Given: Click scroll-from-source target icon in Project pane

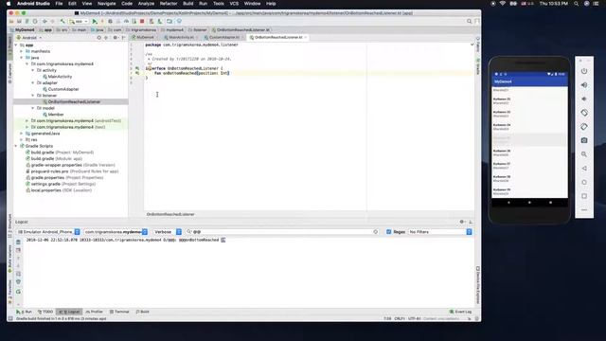Looking at the screenshot, I should [x=98, y=38].
